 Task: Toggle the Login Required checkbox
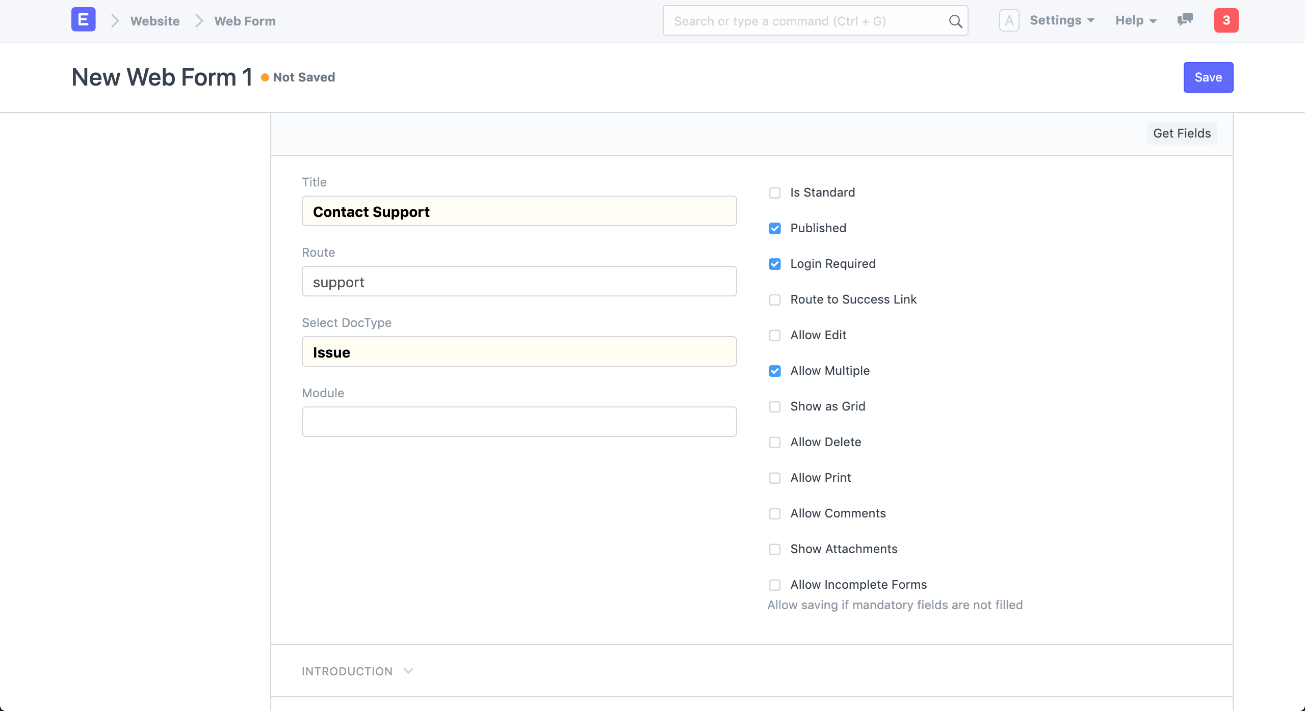[775, 263]
